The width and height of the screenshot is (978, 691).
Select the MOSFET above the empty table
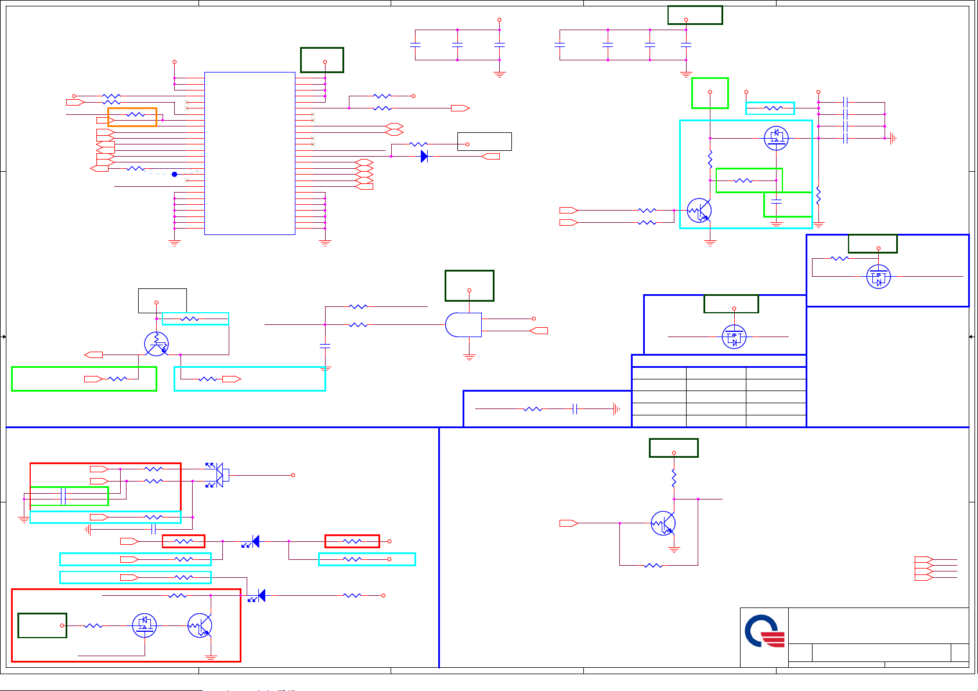pyautogui.click(x=734, y=337)
